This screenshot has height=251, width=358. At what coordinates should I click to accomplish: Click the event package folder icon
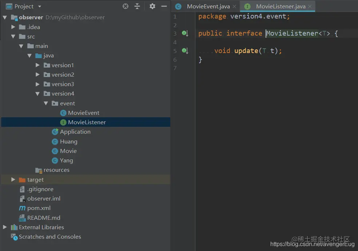pyautogui.click(x=55, y=103)
